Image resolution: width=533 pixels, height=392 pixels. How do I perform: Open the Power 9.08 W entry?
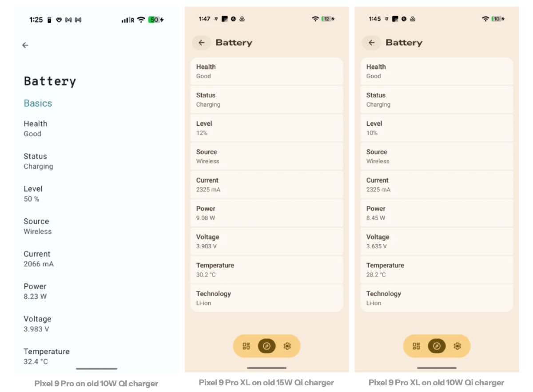pos(266,213)
